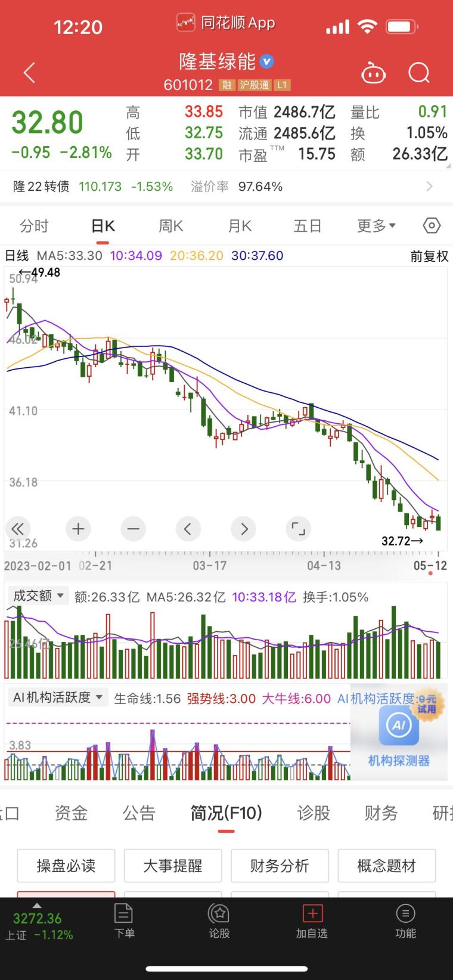Open 财务分析 button
The image size is (453, 980).
click(280, 866)
